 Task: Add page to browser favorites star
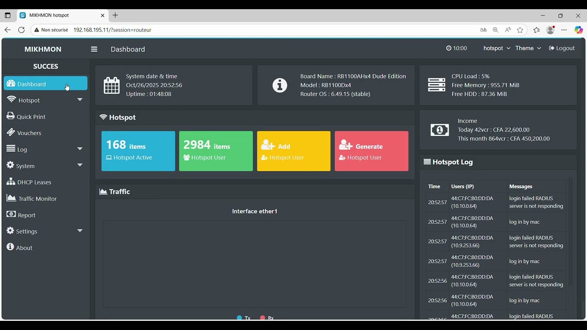pos(520,30)
